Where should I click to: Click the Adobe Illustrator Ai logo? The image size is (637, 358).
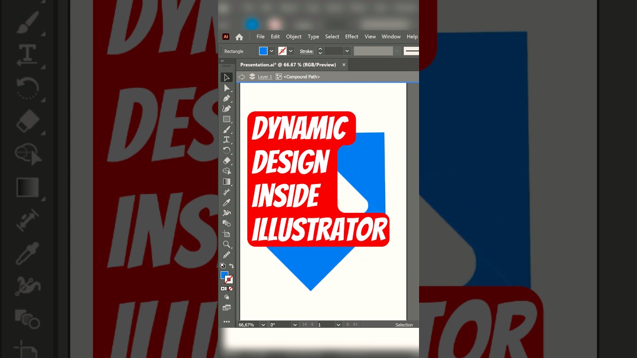[225, 37]
